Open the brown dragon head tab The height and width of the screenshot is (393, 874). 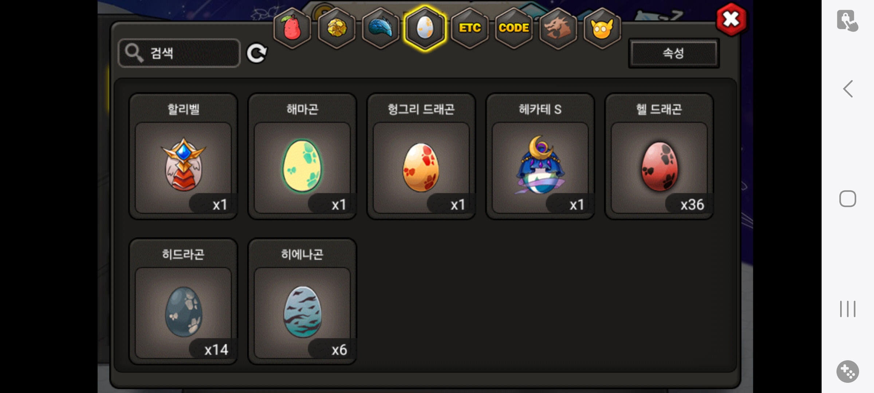pyautogui.click(x=558, y=28)
